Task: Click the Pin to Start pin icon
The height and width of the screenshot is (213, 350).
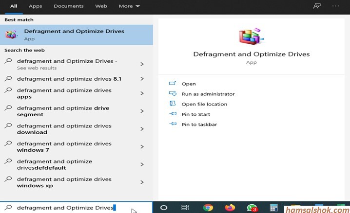Action: point(173,114)
